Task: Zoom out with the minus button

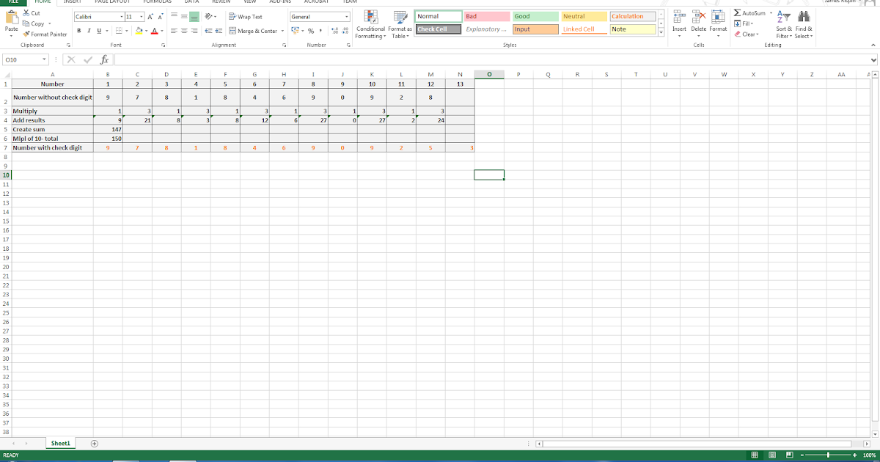Action: 802,455
